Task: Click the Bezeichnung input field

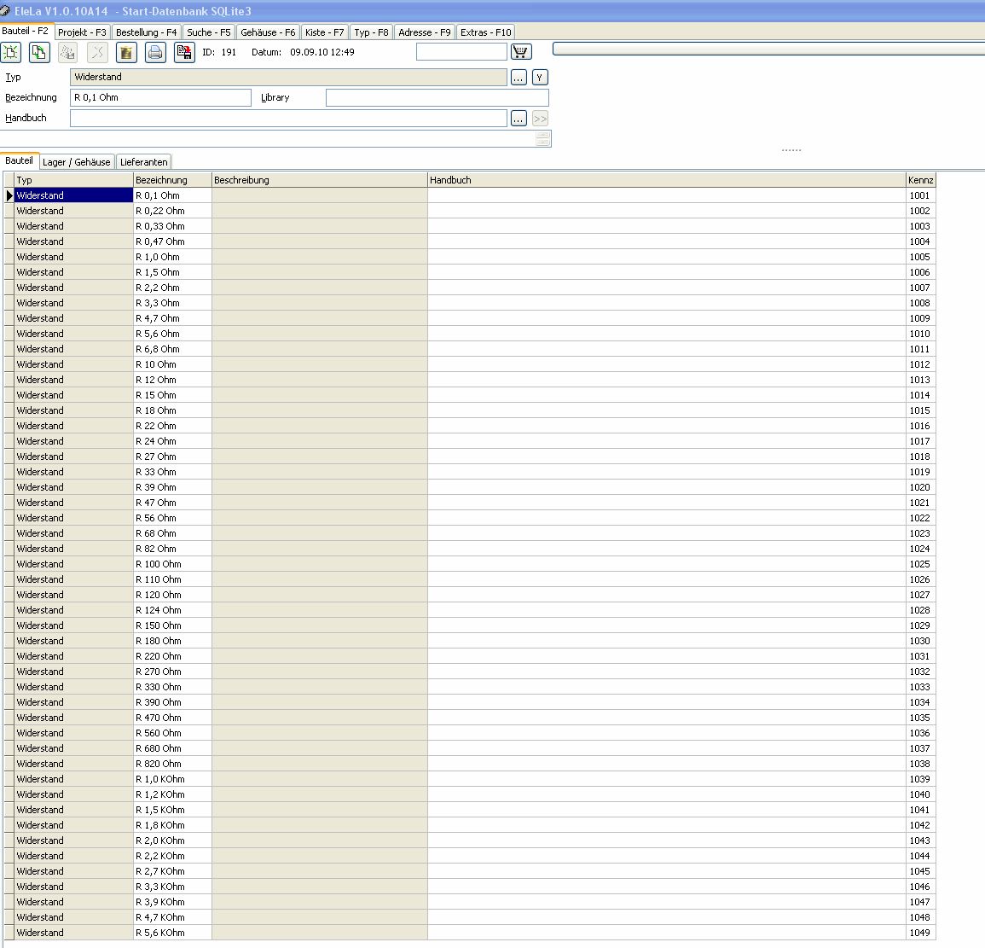Action: (161, 97)
